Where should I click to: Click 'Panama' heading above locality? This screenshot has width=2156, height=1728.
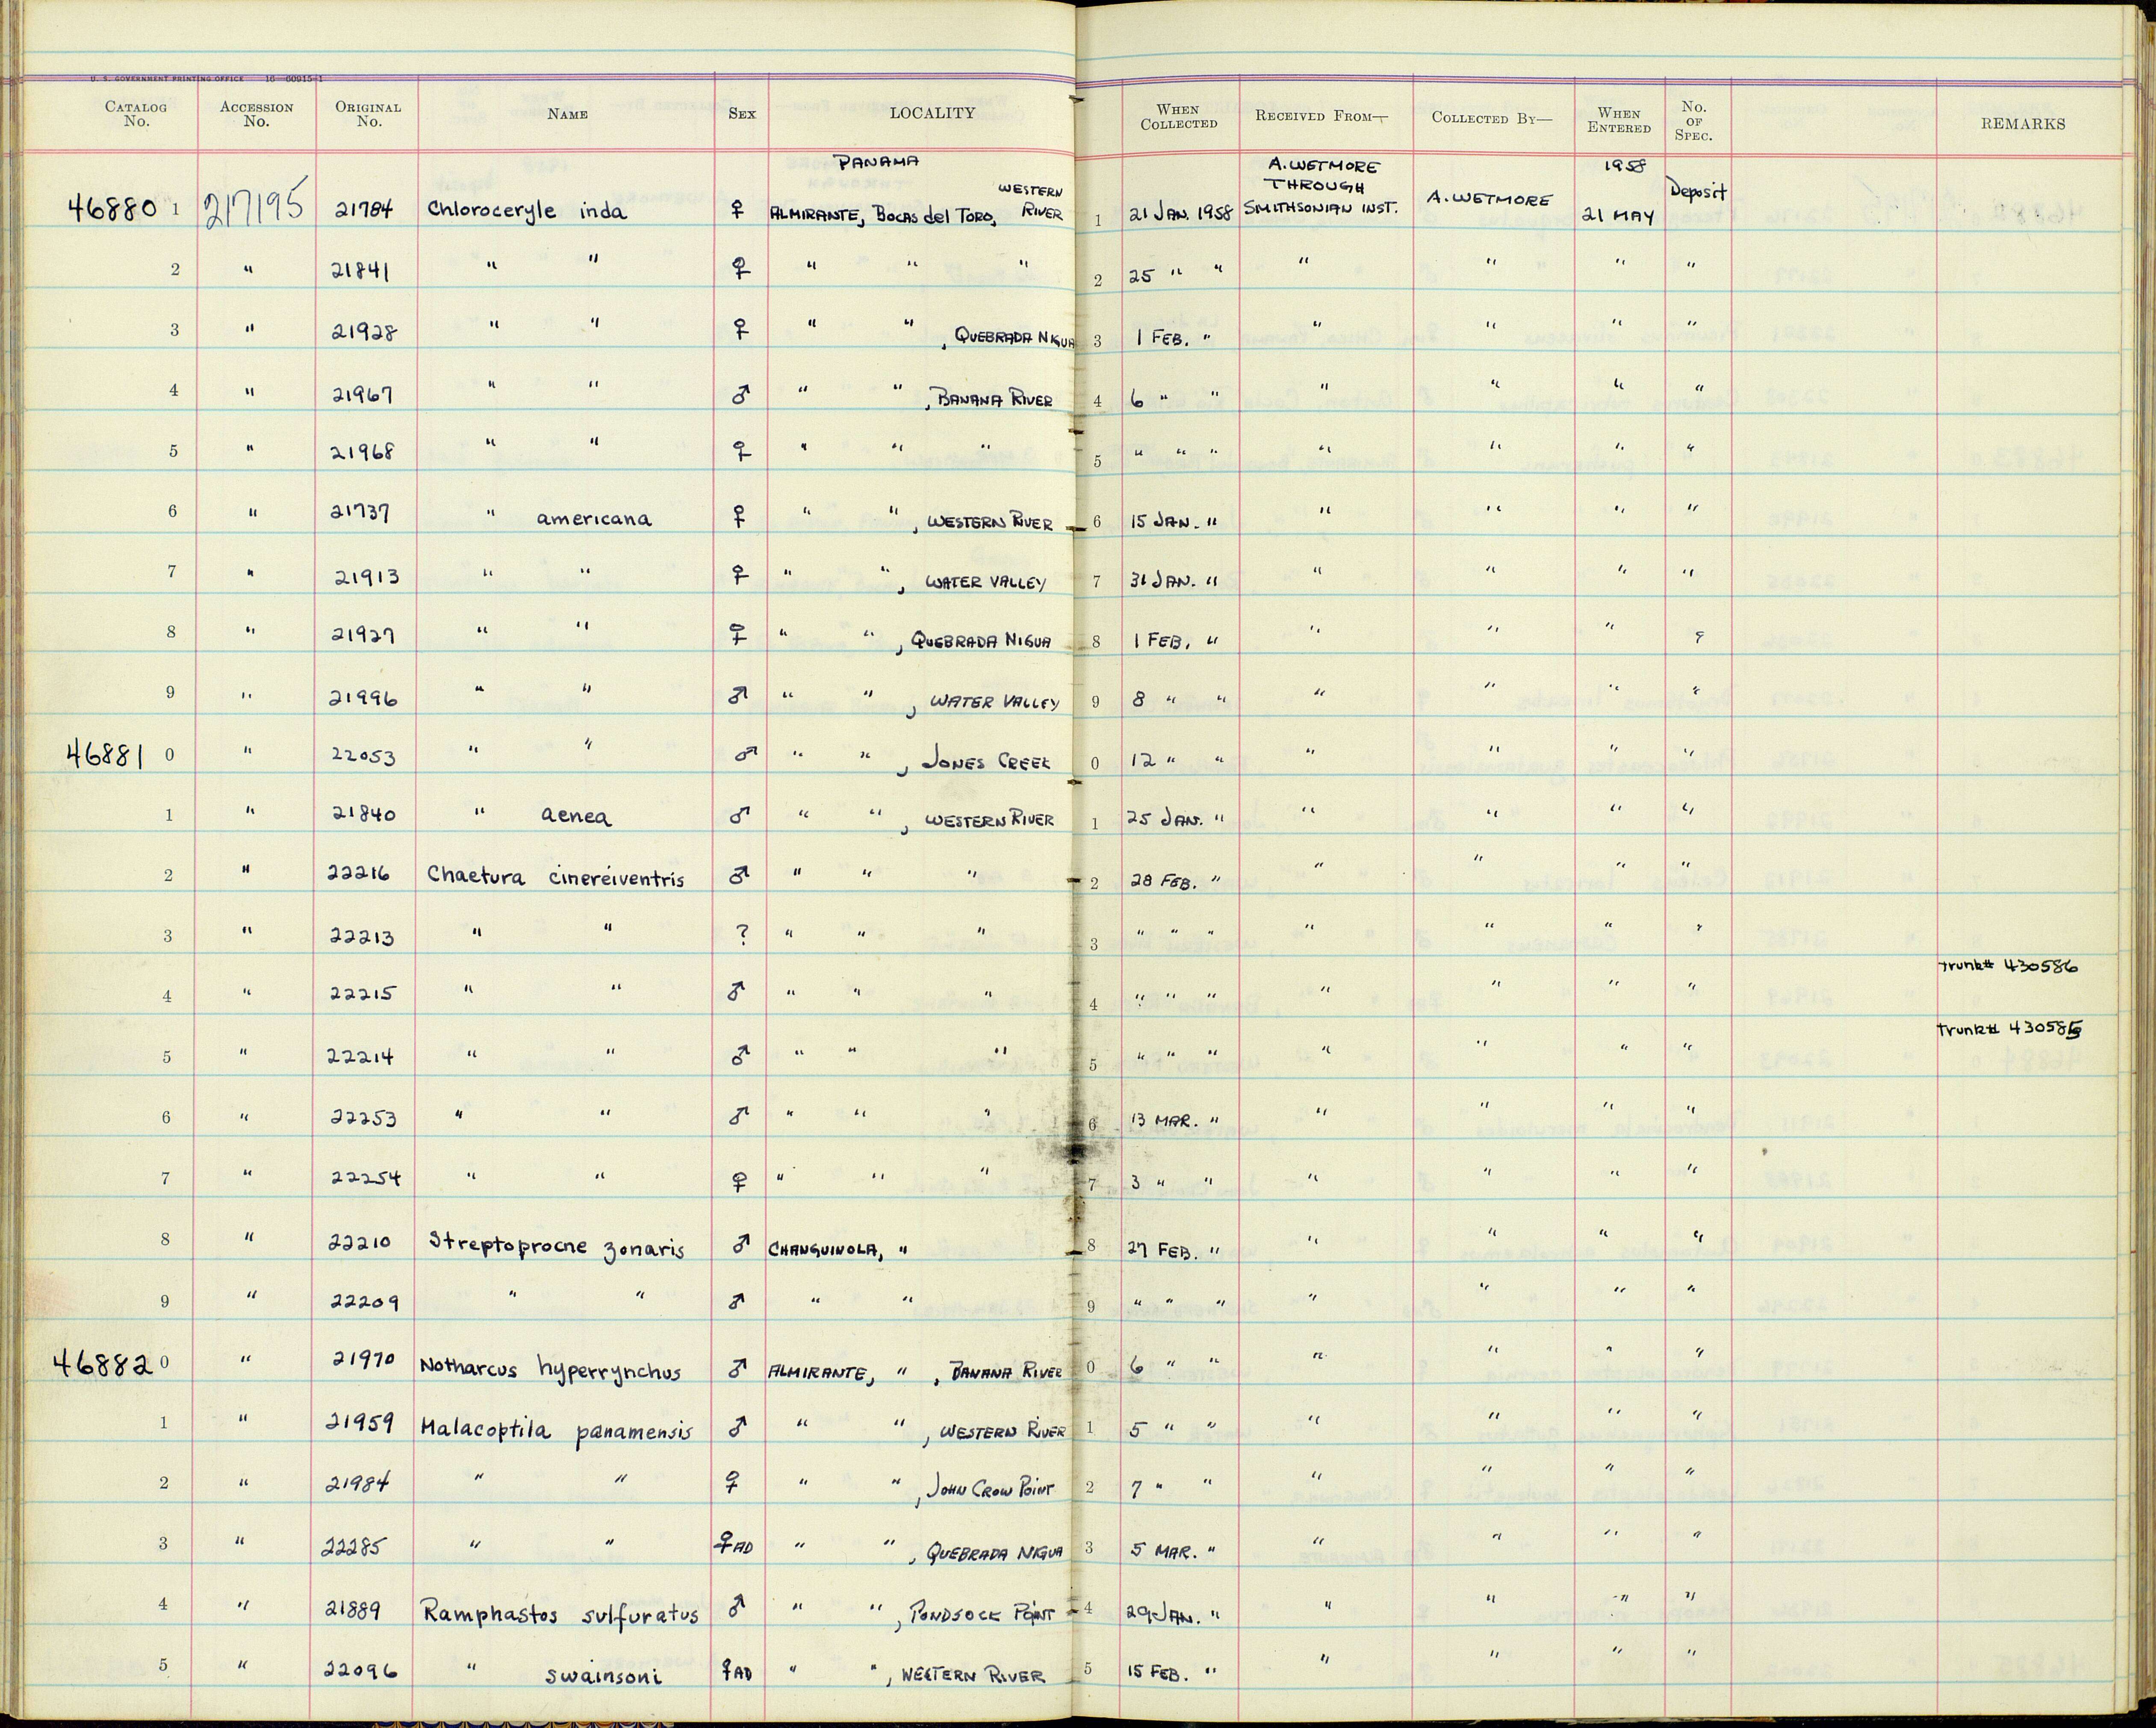(x=877, y=161)
